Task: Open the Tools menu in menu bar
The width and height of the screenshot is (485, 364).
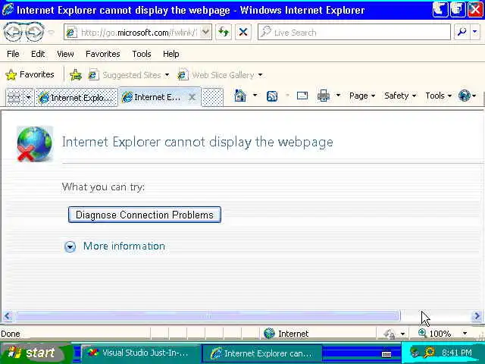Action: [x=142, y=54]
